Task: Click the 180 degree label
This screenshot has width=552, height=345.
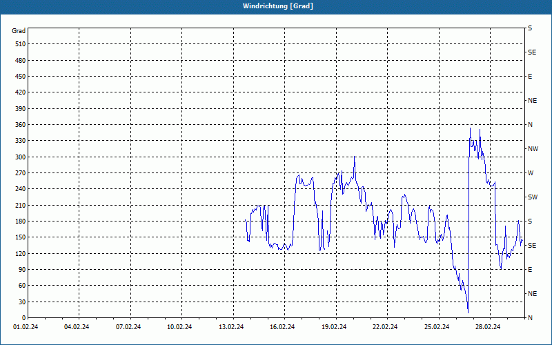Action: pyautogui.click(x=21, y=221)
